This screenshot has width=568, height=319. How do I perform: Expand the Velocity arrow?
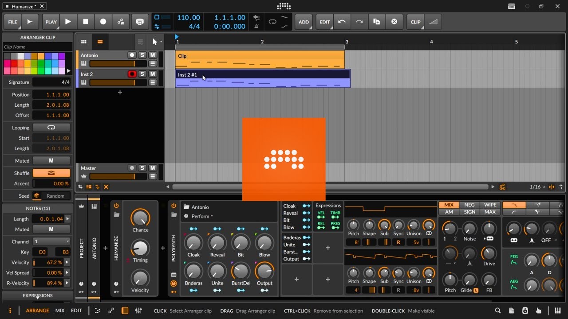[67, 262]
